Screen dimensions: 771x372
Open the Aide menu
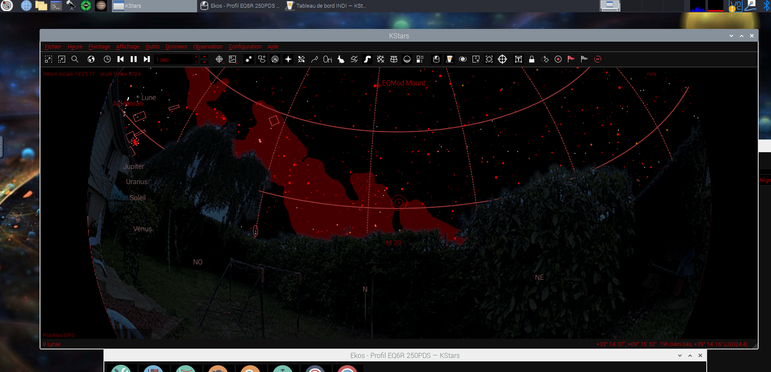273,47
